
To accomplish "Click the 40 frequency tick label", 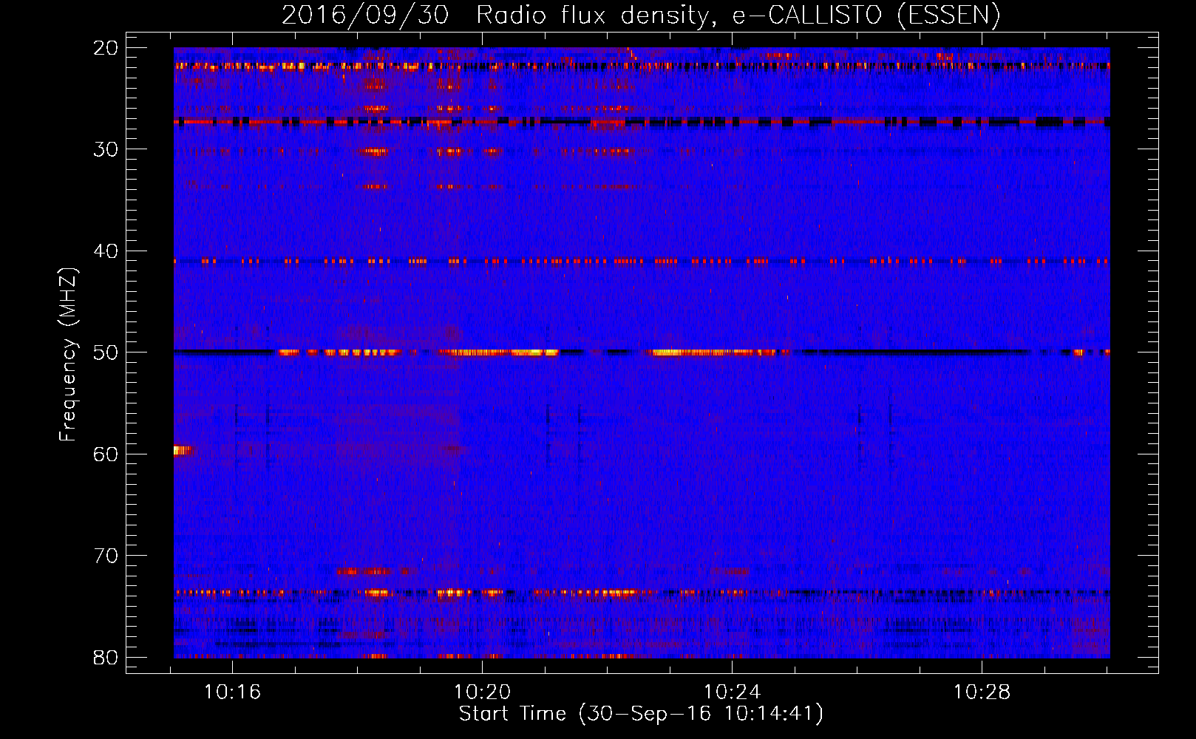I will click(106, 251).
